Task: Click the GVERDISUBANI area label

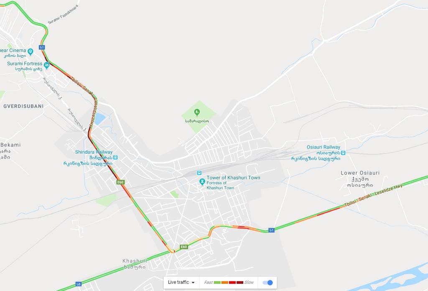Action: 23,106
